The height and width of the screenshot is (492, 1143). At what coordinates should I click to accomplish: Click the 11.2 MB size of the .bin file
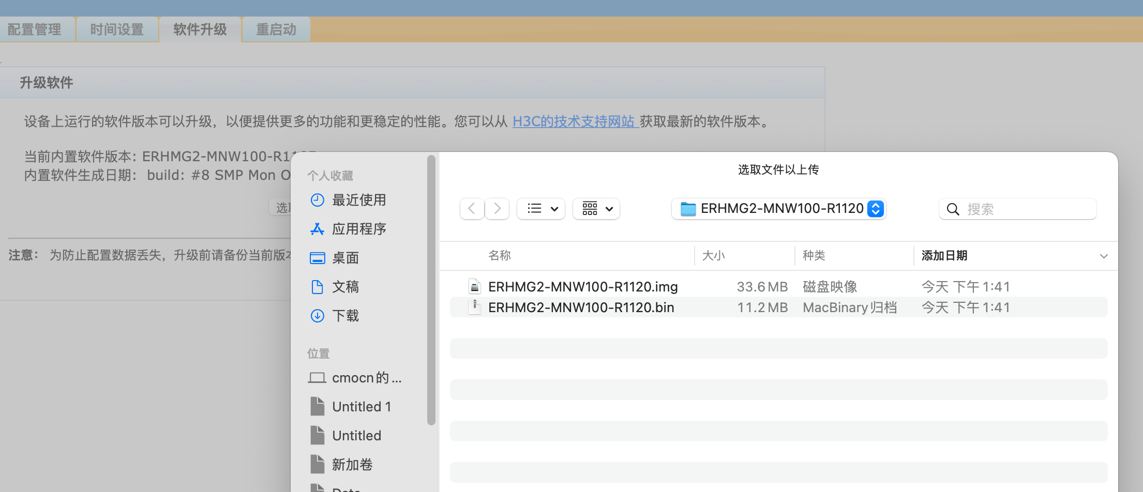point(762,308)
